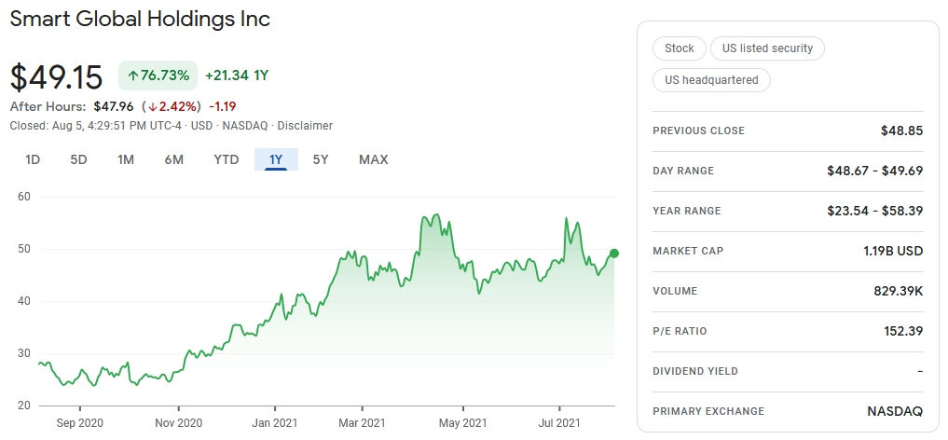The image size is (948, 440).
Task: Open the Disclaimer link
Action: pos(306,126)
